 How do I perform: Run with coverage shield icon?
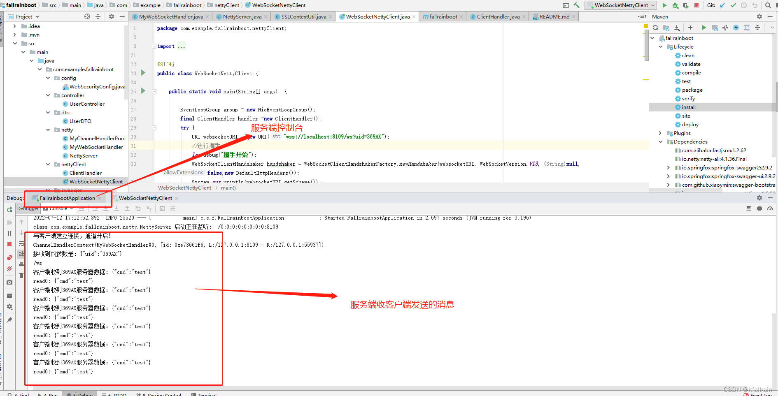coord(685,5)
